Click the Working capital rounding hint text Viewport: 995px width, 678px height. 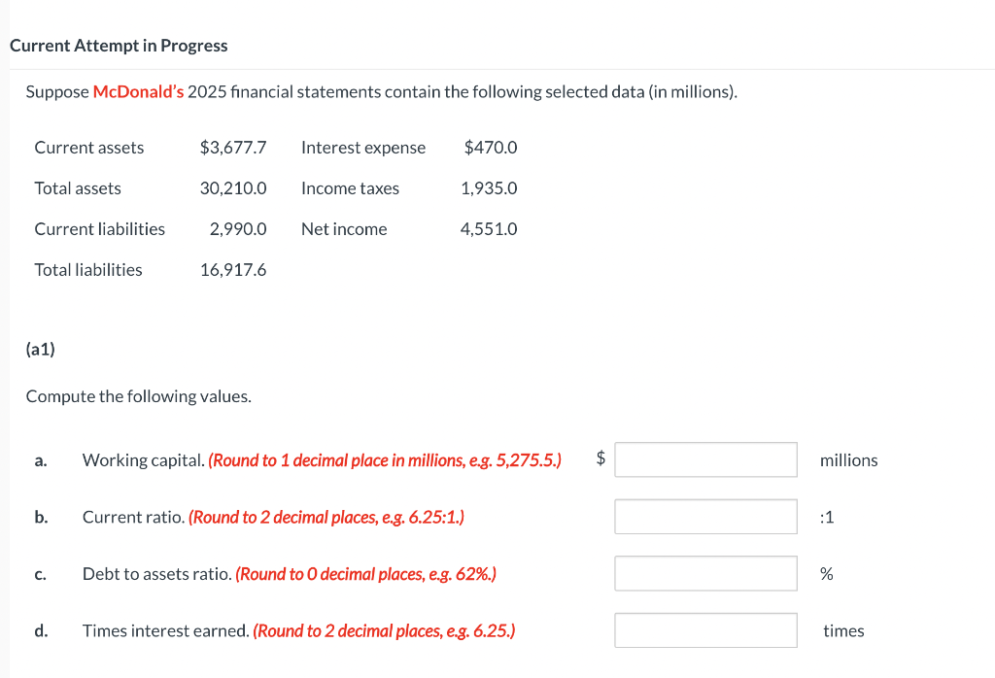(385, 460)
